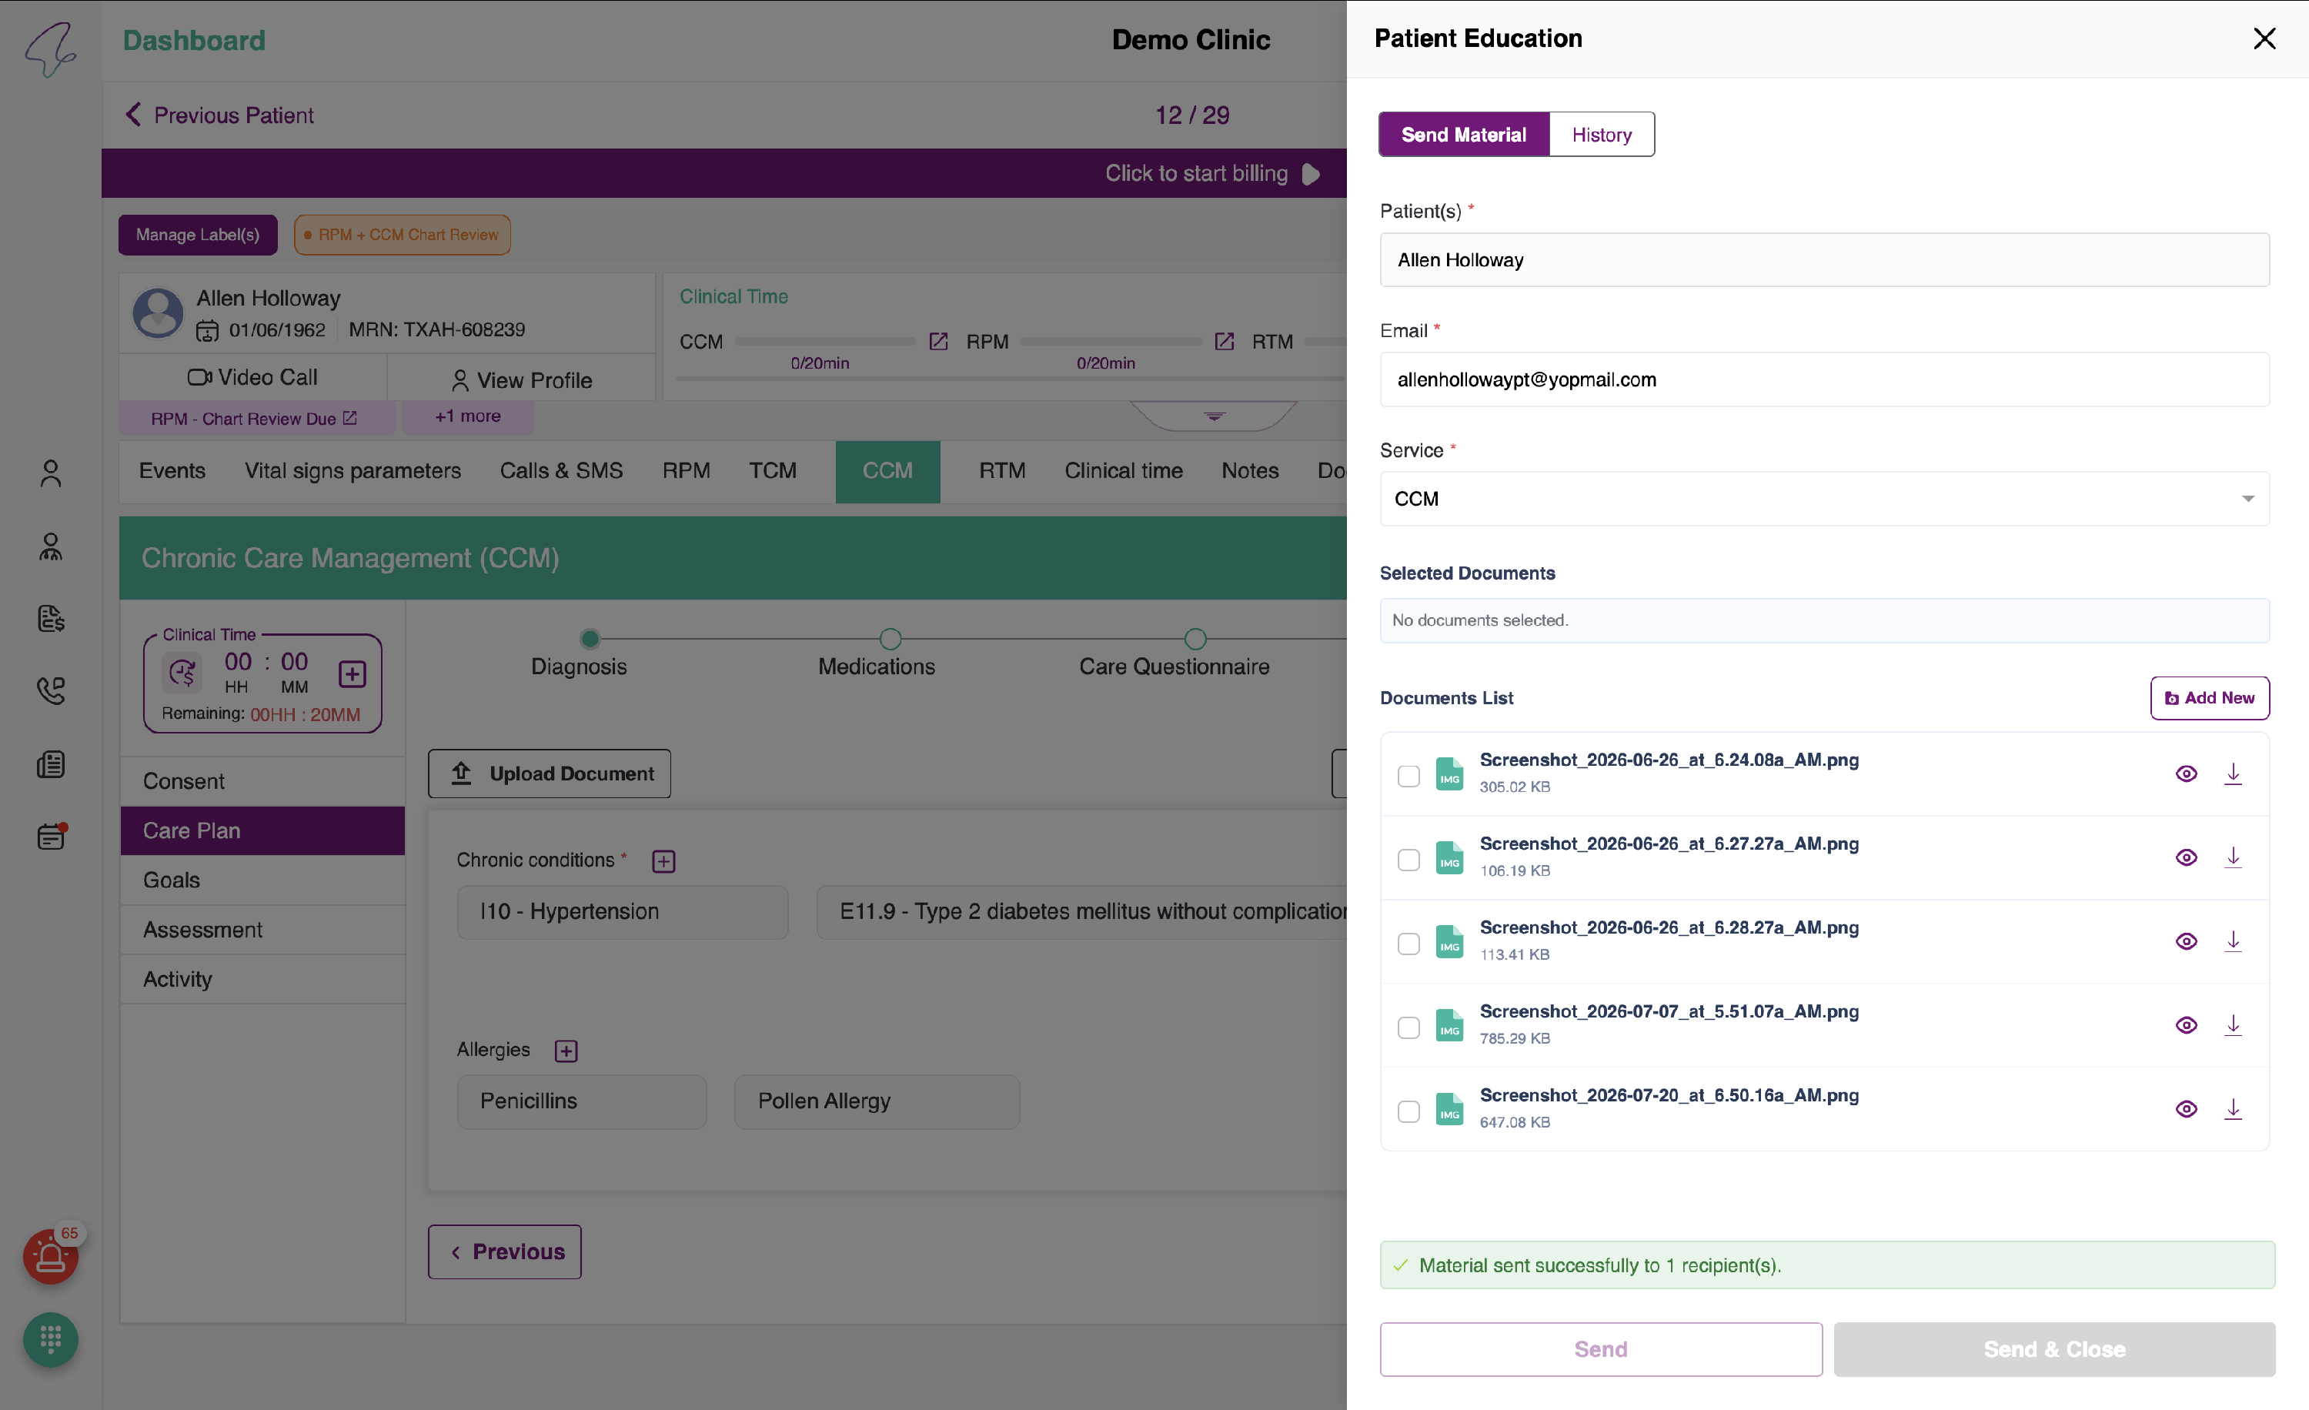This screenshot has height=1410, width=2309.
Task: Select the Screenshot_2026-06-26_at_6.28.27a_AM.png checkbox
Action: coord(1408,944)
